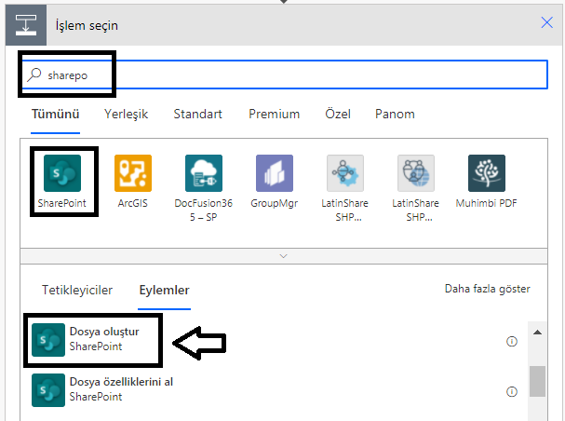Select the SharePoint connector icon

point(62,173)
